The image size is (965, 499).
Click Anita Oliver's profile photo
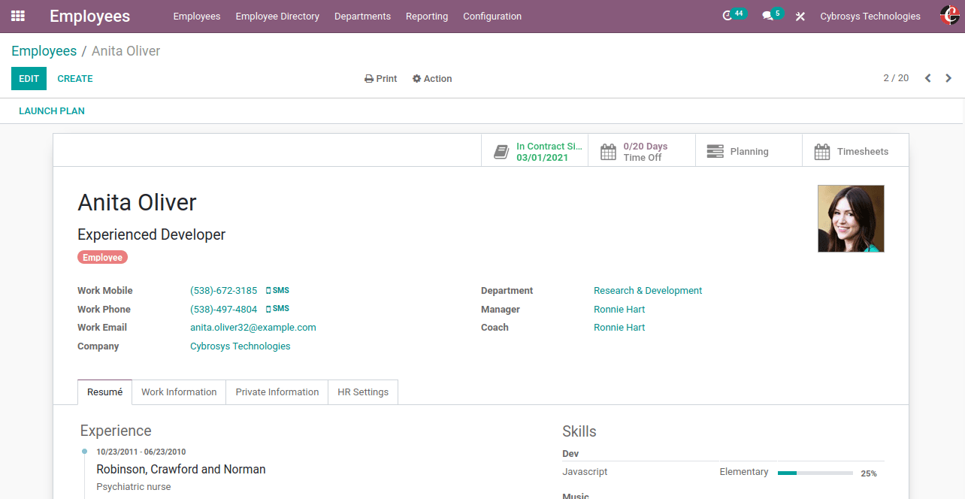click(851, 218)
